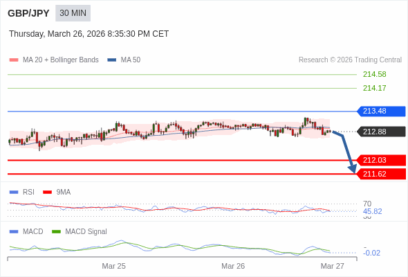The image size is (408, 277).
Task: Click the MACD value -0.02
Action: point(371,253)
